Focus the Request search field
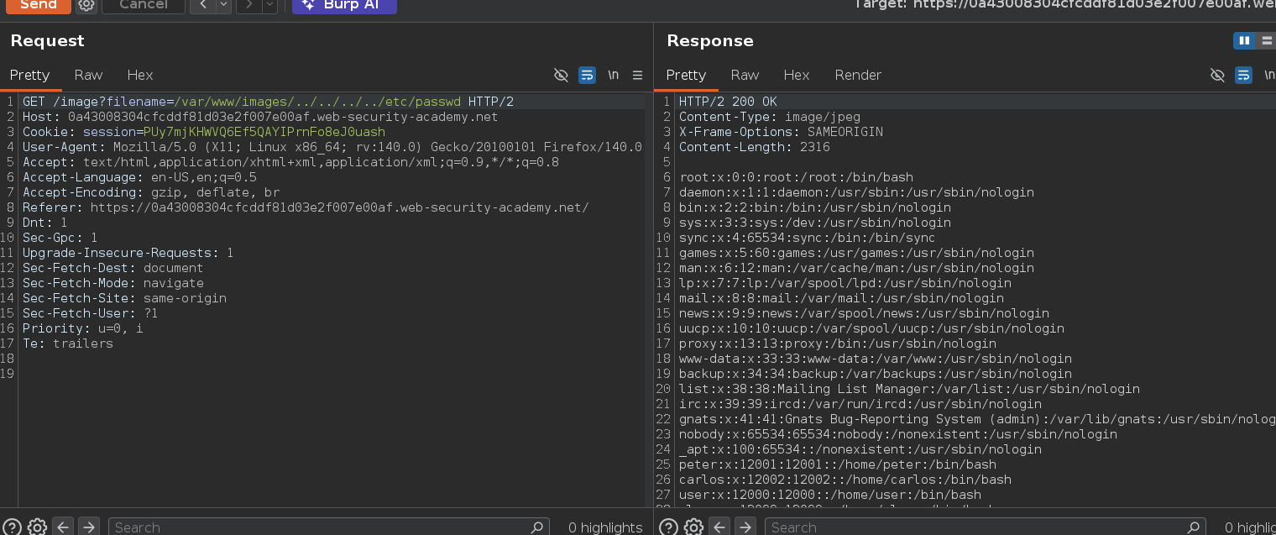 tap(328, 527)
